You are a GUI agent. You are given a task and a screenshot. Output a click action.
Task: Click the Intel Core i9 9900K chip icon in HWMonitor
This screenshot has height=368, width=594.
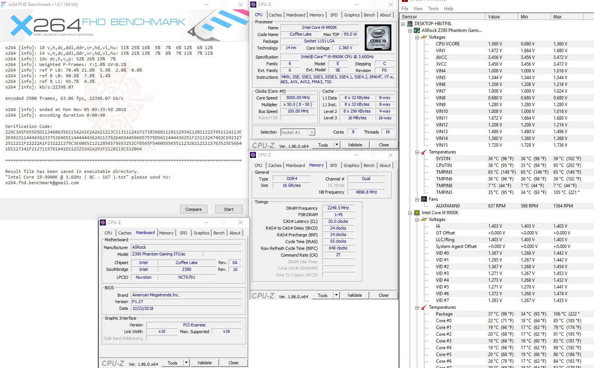(x=417, y=213)
